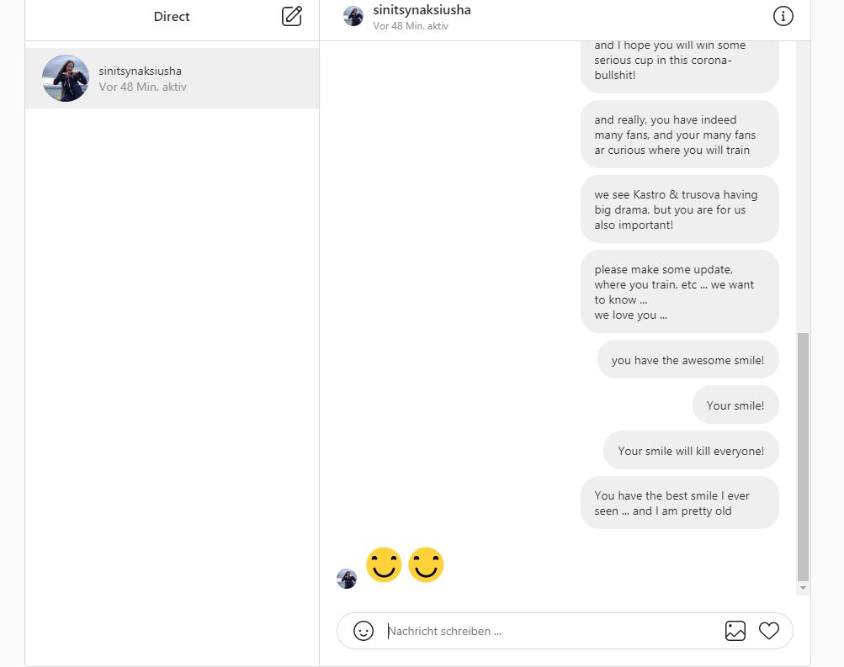Click the new message compose icon
The height and width of the screenshot is (667, 844).
coord(291,16)
